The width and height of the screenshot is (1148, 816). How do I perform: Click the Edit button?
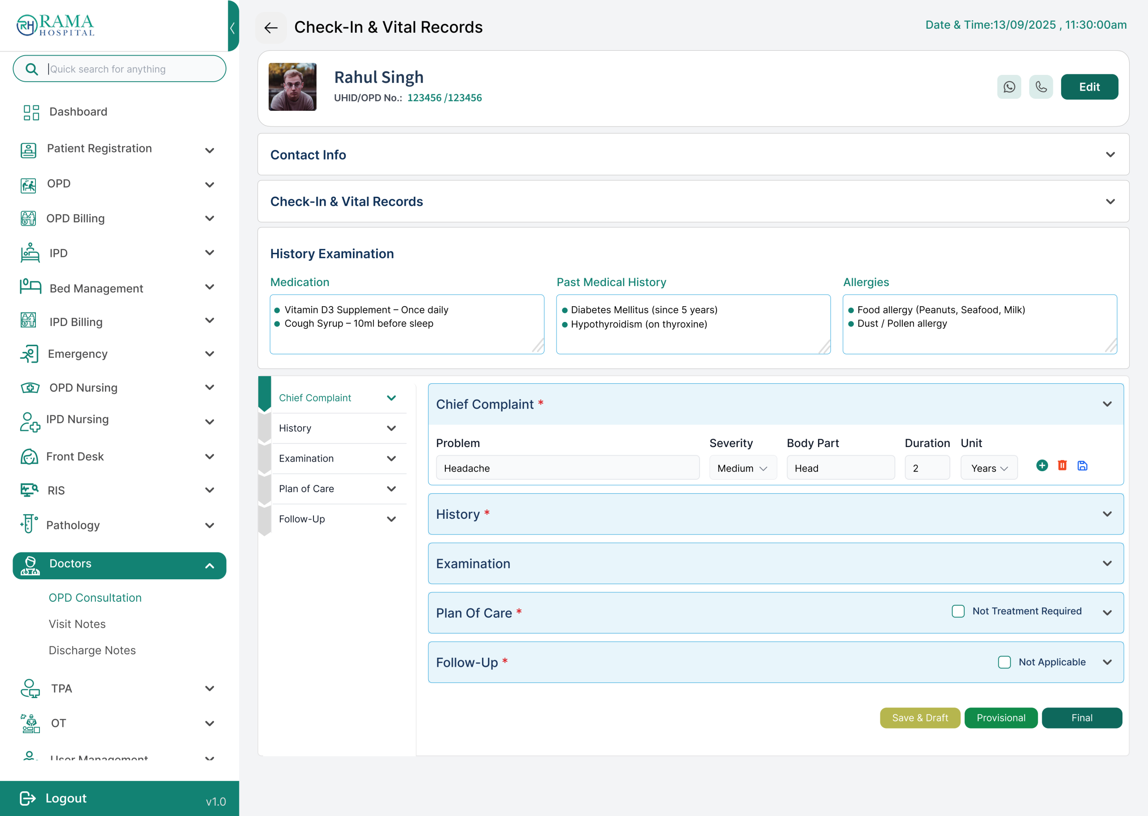pos(1089,87)
